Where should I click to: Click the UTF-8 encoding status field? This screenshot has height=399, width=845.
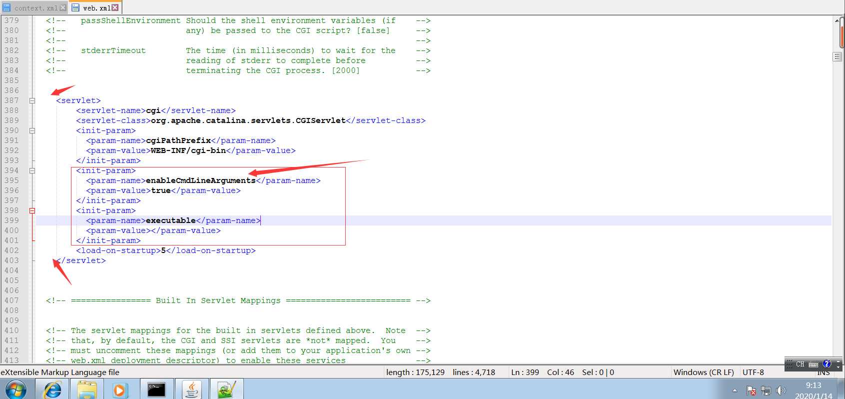pyautogui.click(x=753, y=372)
